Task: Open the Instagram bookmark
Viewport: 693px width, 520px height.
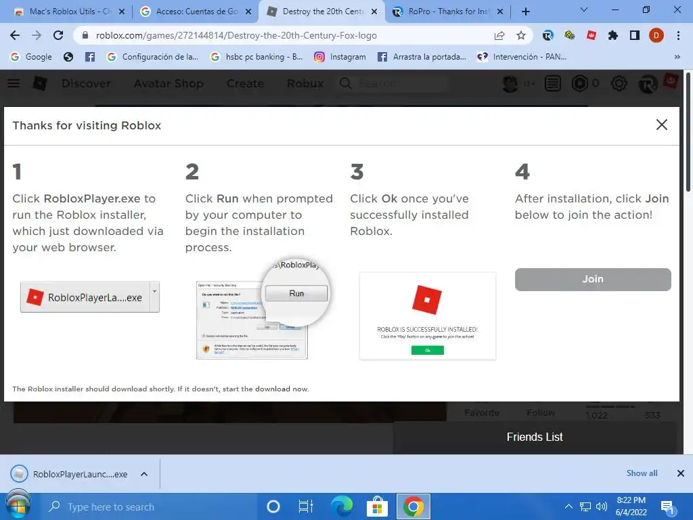Action: pos(340,57)
